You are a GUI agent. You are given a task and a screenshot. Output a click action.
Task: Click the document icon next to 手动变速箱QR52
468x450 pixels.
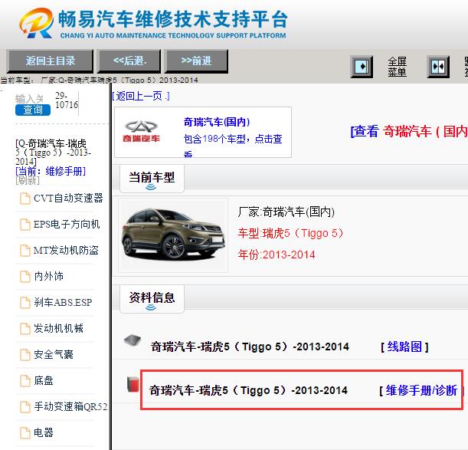[x=25, y=406]
